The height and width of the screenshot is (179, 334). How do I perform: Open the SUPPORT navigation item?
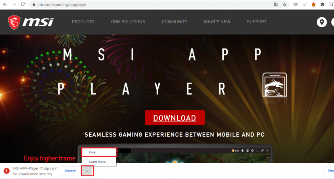tap(257, 22)
